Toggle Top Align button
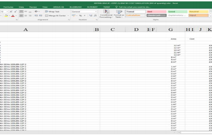212x136 pixels. 21,12
